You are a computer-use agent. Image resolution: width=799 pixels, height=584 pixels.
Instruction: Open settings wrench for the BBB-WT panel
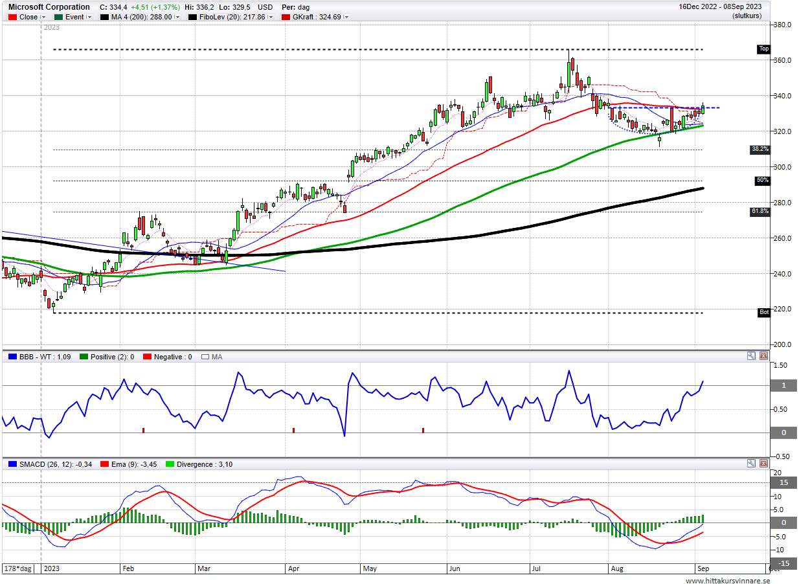click(751, 356)
